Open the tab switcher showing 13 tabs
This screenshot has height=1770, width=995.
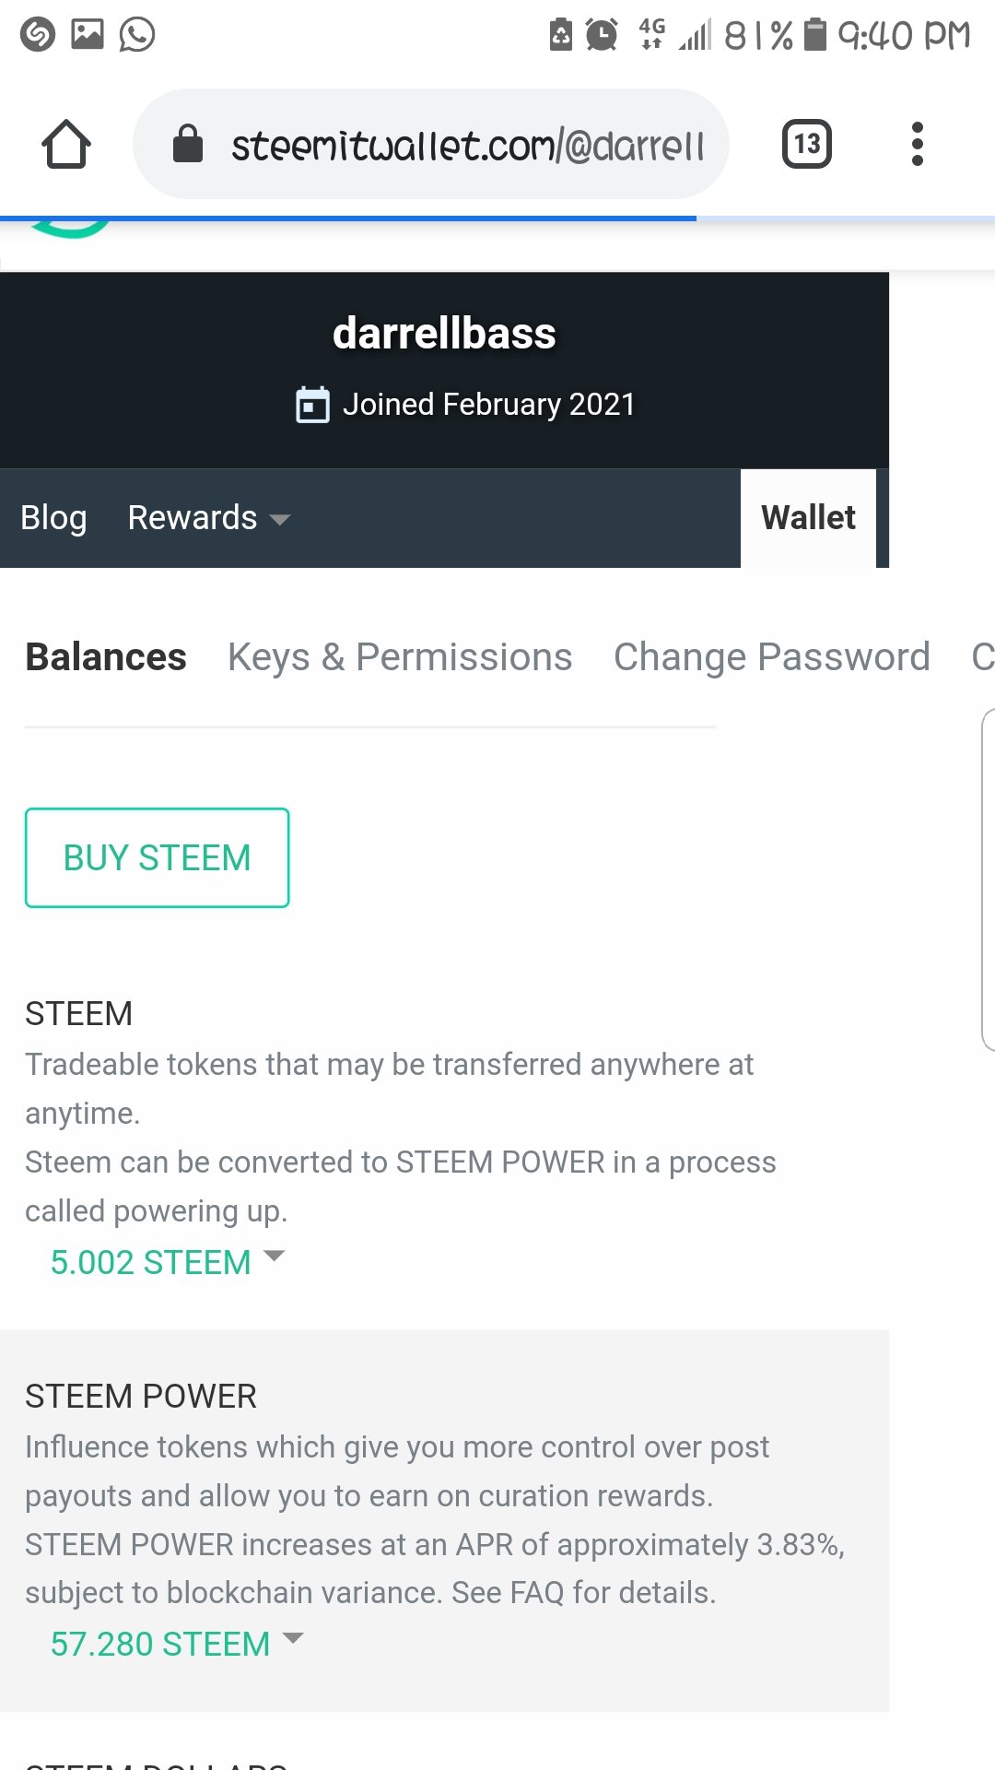[x=807, y=144]
